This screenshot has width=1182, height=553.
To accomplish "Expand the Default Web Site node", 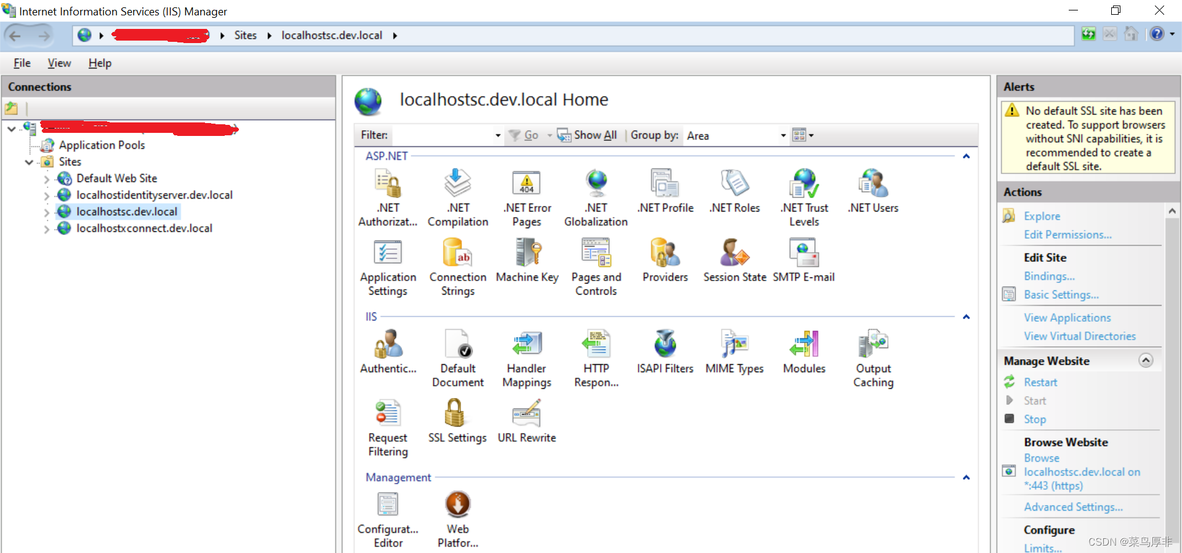I will tap(47, 180).
